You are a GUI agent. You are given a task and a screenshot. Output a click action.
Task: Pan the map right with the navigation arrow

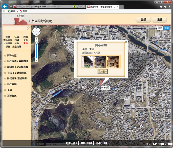(39, 32)
